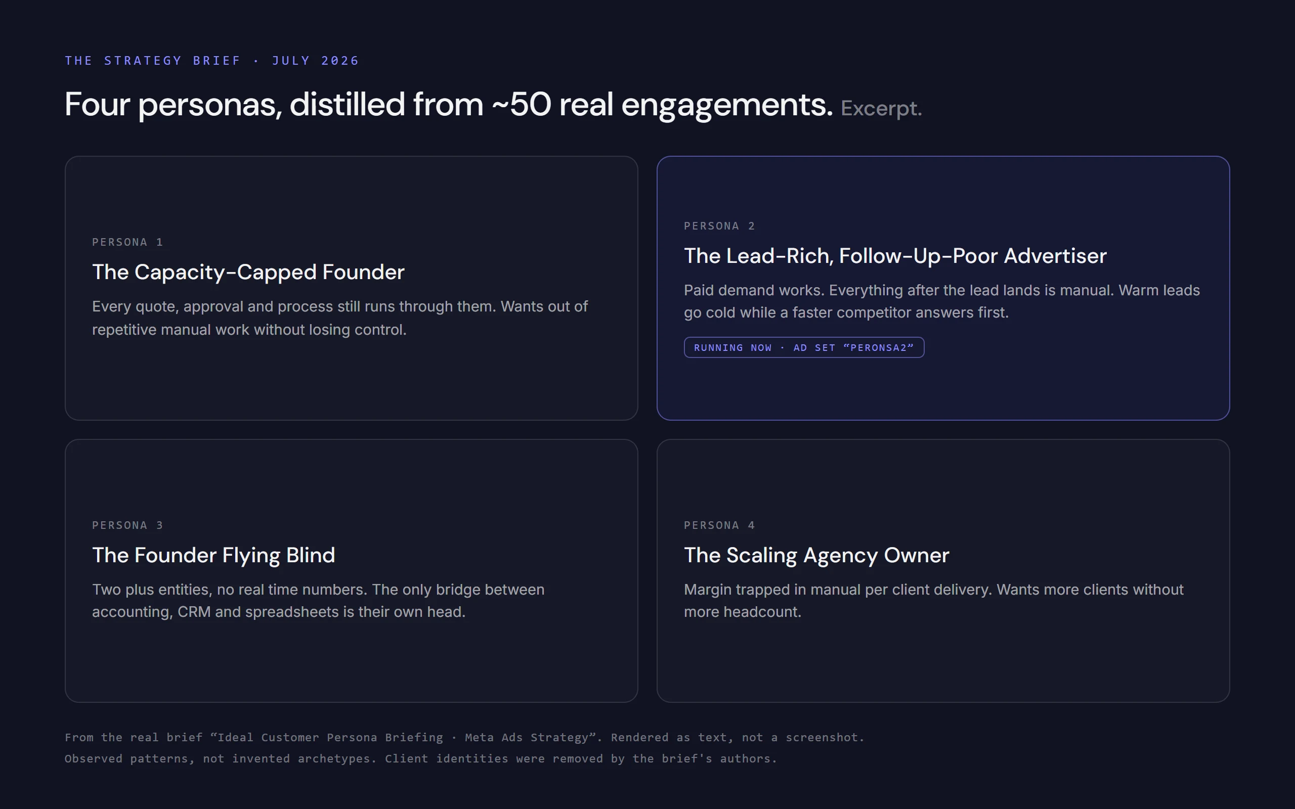Viewport: 1295px width, 809px height.
Task: Click the Paid demand works description text
Action: (x=942, y=301)
